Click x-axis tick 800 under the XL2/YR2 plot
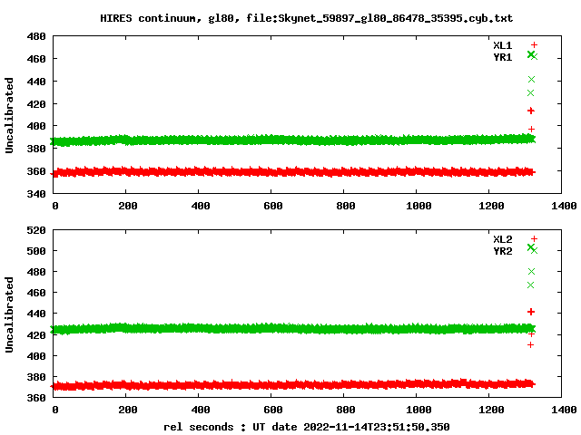581x435 pixels. point(346,410)
